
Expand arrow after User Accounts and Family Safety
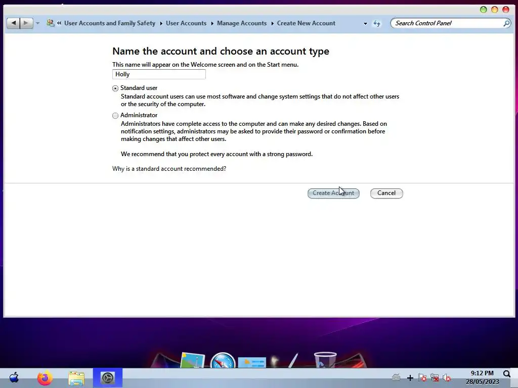[161, 23]
